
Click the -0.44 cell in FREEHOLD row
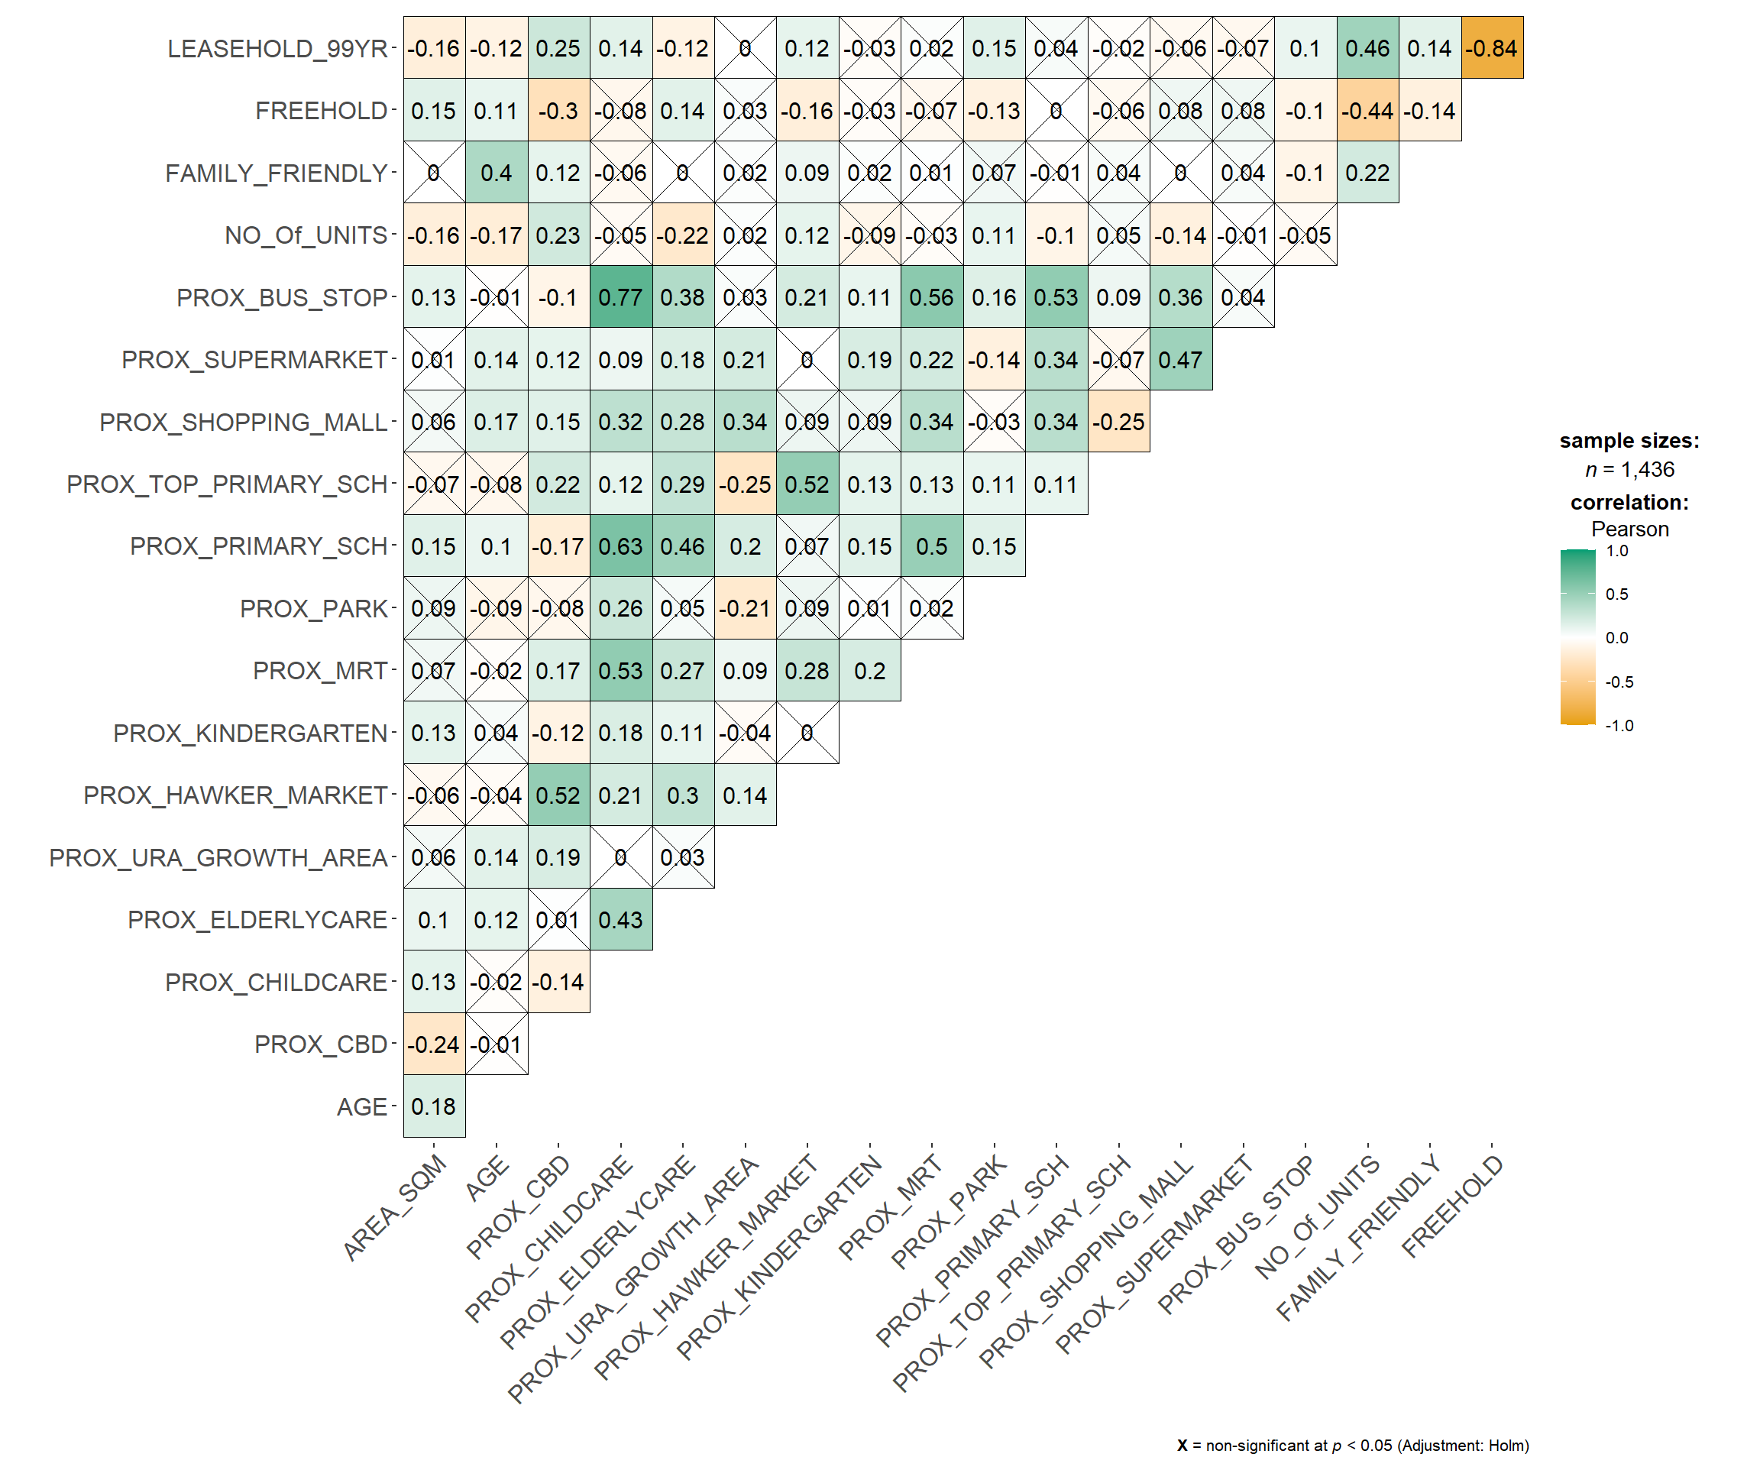(x=1368, y=111)
